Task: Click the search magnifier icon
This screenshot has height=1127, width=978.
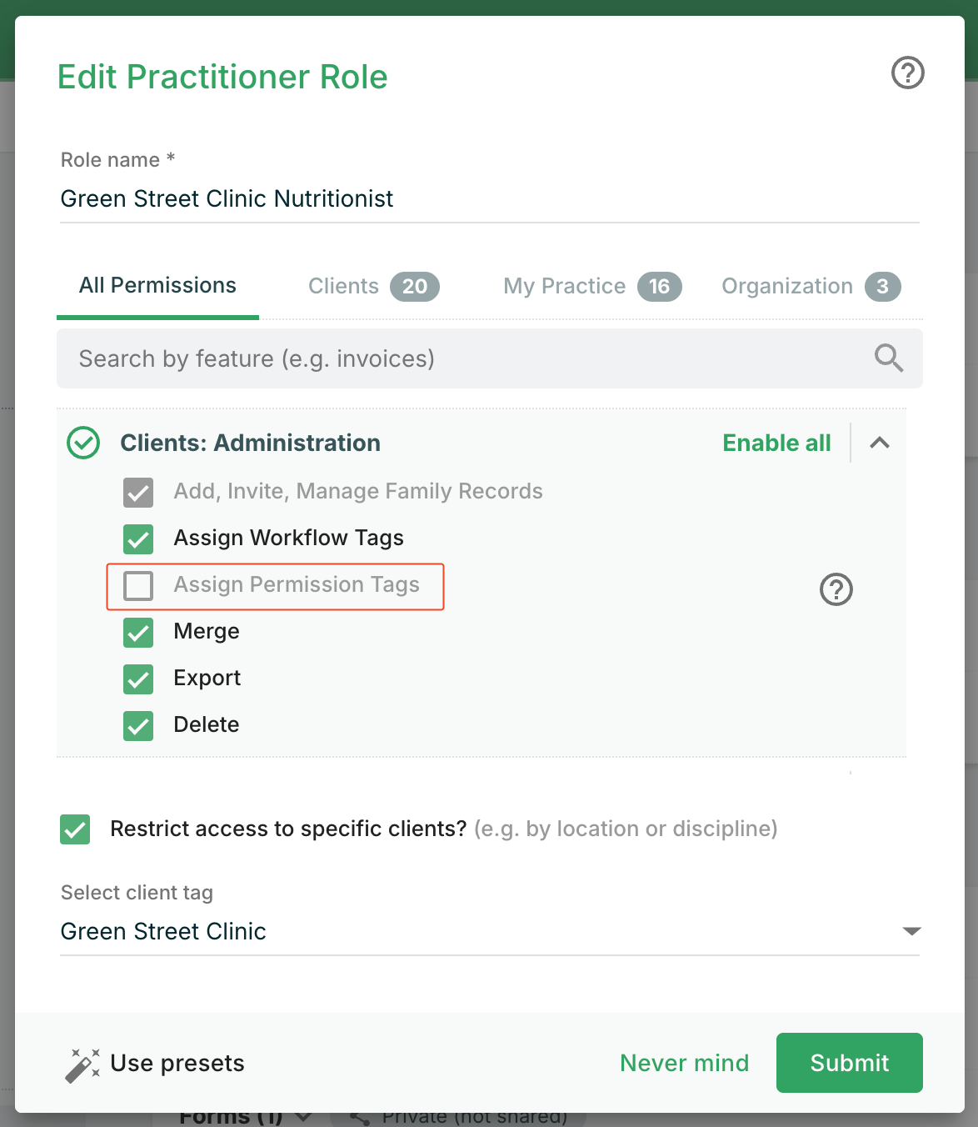Action: 888,358
